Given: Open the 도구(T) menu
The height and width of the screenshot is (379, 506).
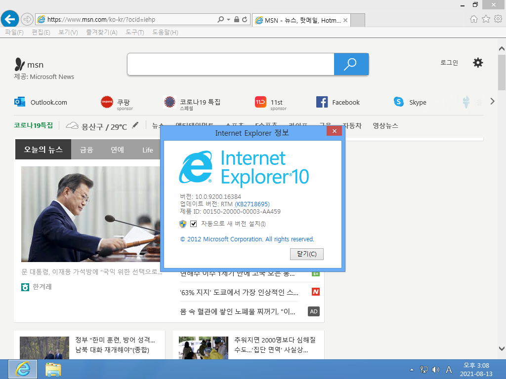Looking at the screenshot, I should pos(135,32).
